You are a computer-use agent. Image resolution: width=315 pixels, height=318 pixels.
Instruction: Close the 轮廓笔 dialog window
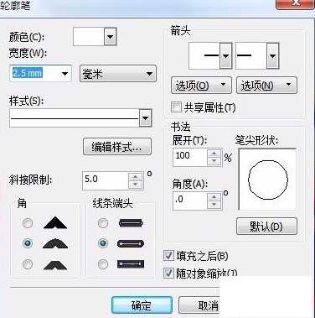tap(295, 3)
